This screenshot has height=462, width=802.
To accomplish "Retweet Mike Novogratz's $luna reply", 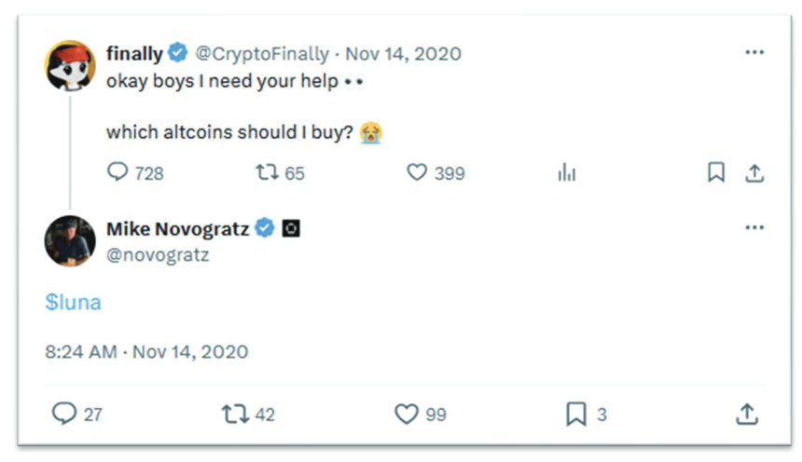I will 235,414.
